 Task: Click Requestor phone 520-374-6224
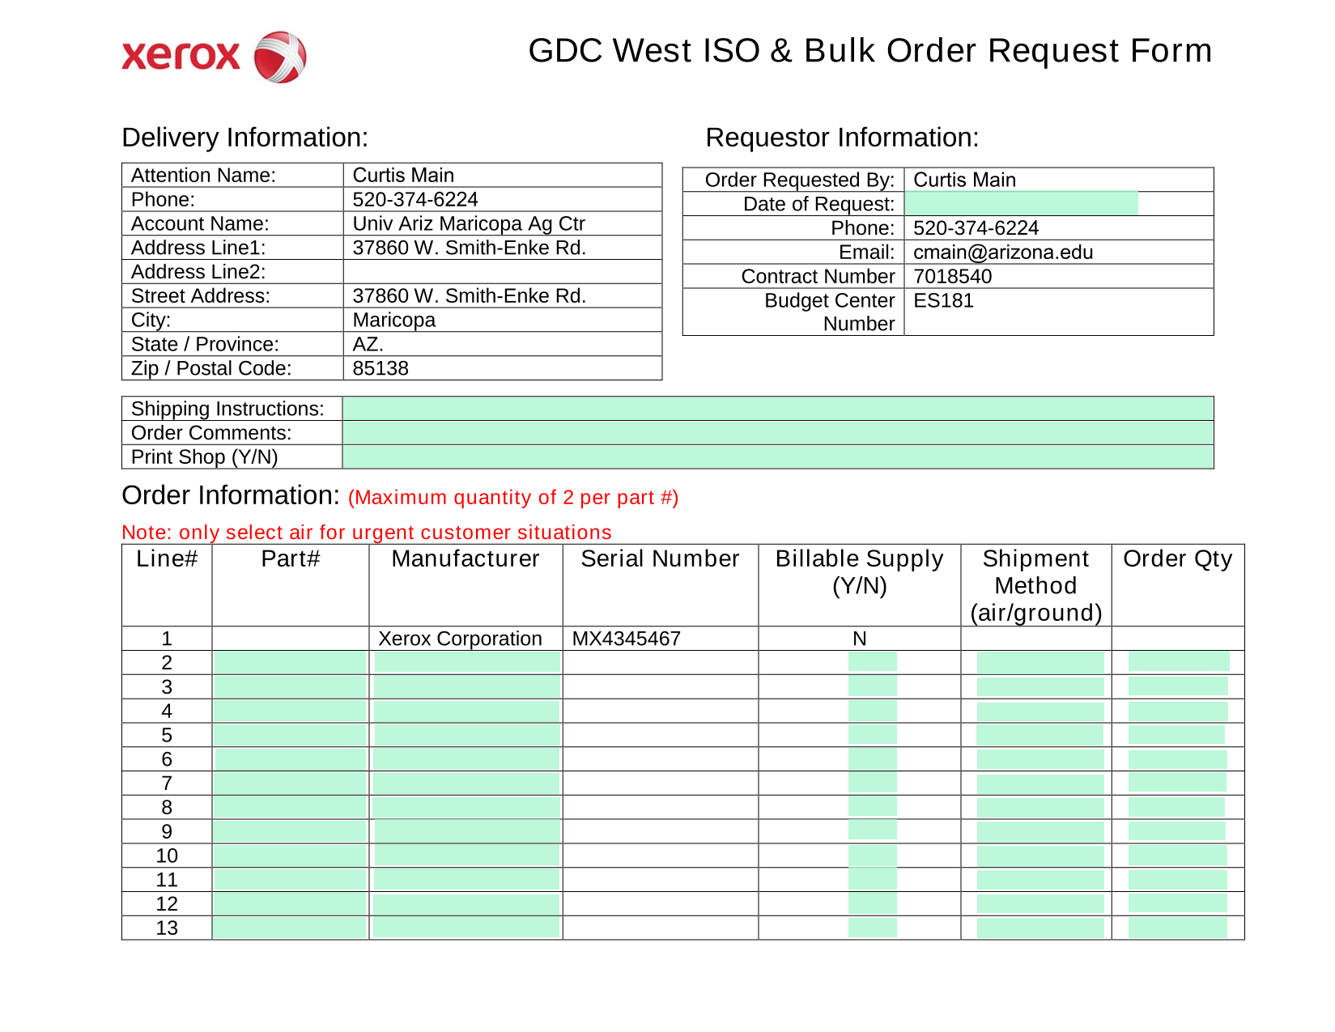[976, 227]
